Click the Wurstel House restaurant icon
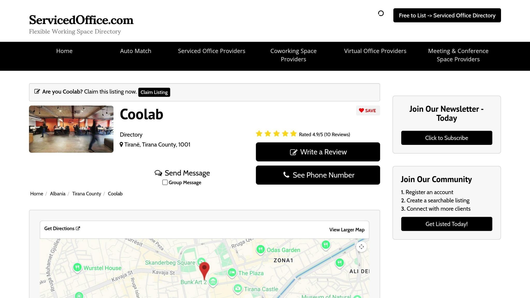Screen dimensions: 530x298 (x=77, y=267)
